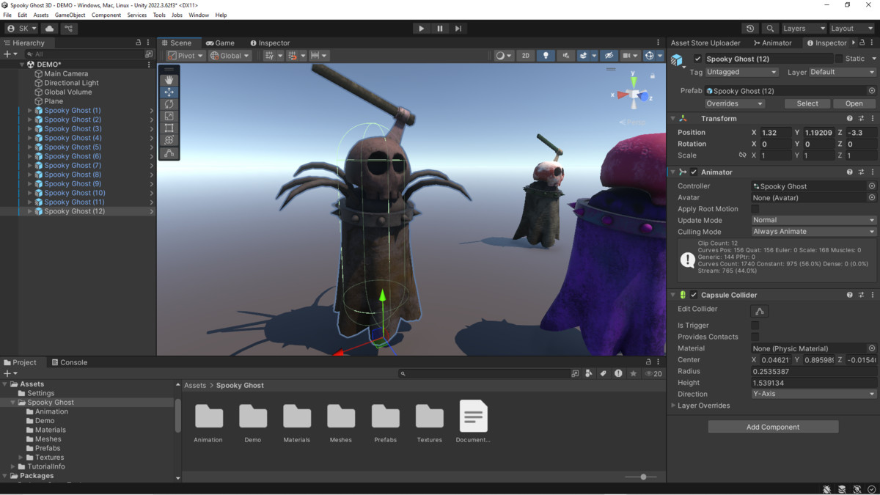Screen dimensions: 880x495
Task: Toggle scene lighting lightbulb button
Action: tap(546, 56)
